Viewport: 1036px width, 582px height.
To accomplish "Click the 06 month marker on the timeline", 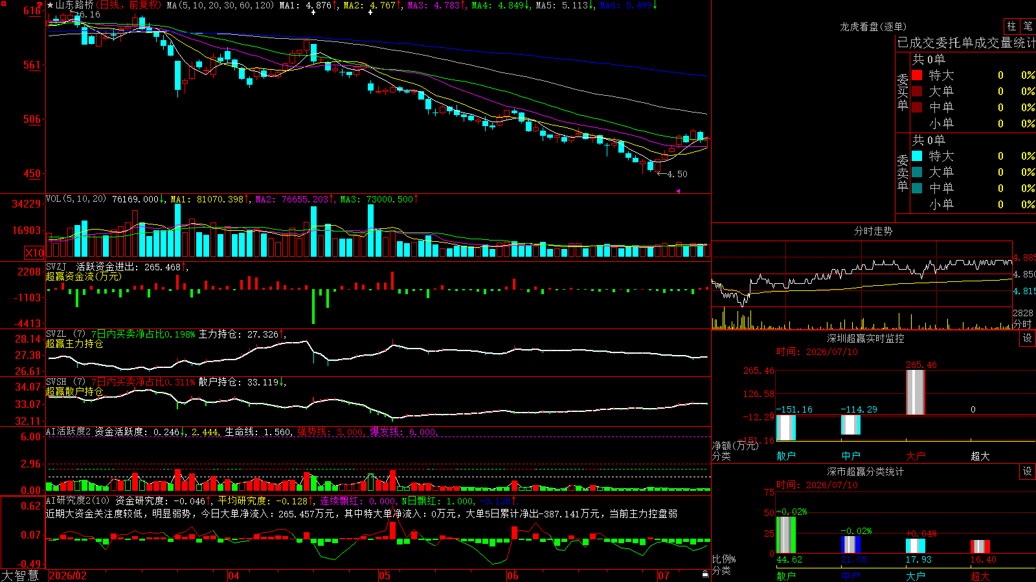I will [513, 576].
